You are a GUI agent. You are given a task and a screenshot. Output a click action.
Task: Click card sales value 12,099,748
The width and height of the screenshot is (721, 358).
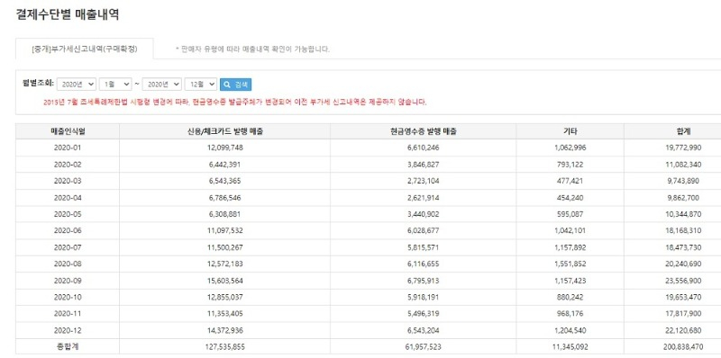[224, 148]
